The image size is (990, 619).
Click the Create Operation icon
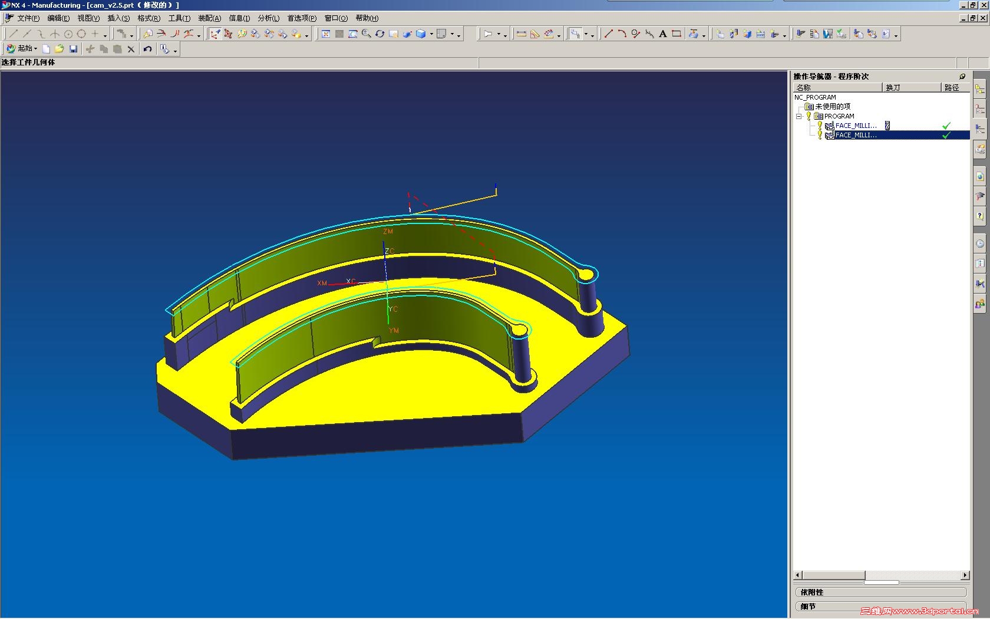coord(774,34)
